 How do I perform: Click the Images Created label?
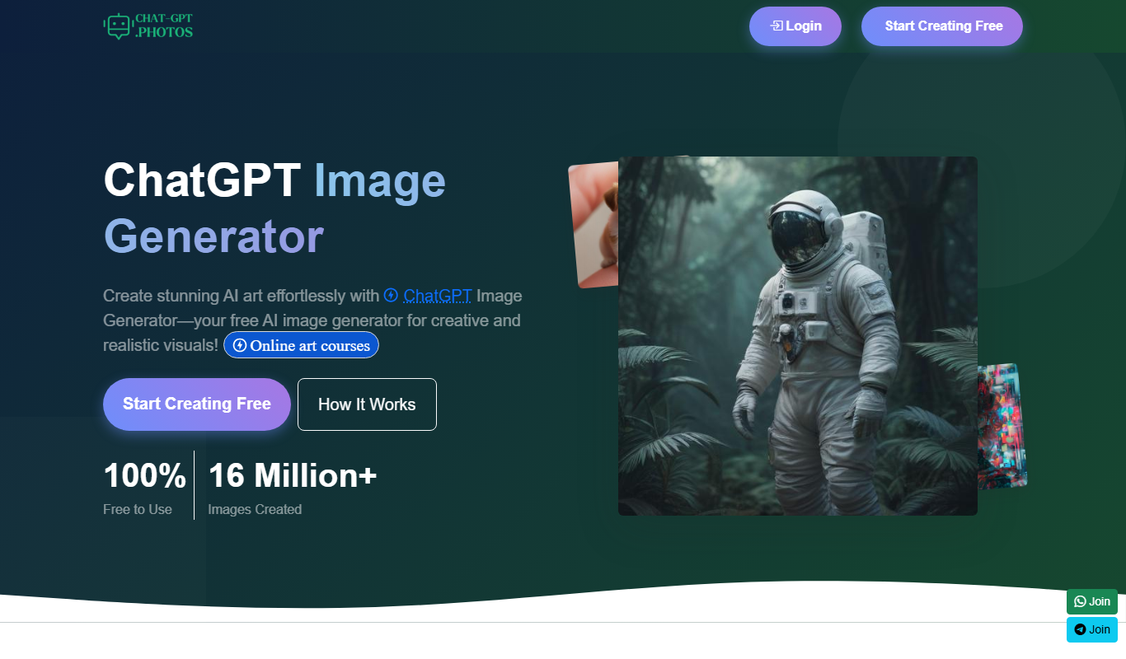click(255, 510)
